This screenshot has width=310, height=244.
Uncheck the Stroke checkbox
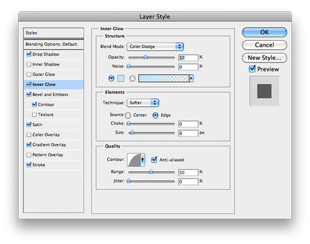29,165
